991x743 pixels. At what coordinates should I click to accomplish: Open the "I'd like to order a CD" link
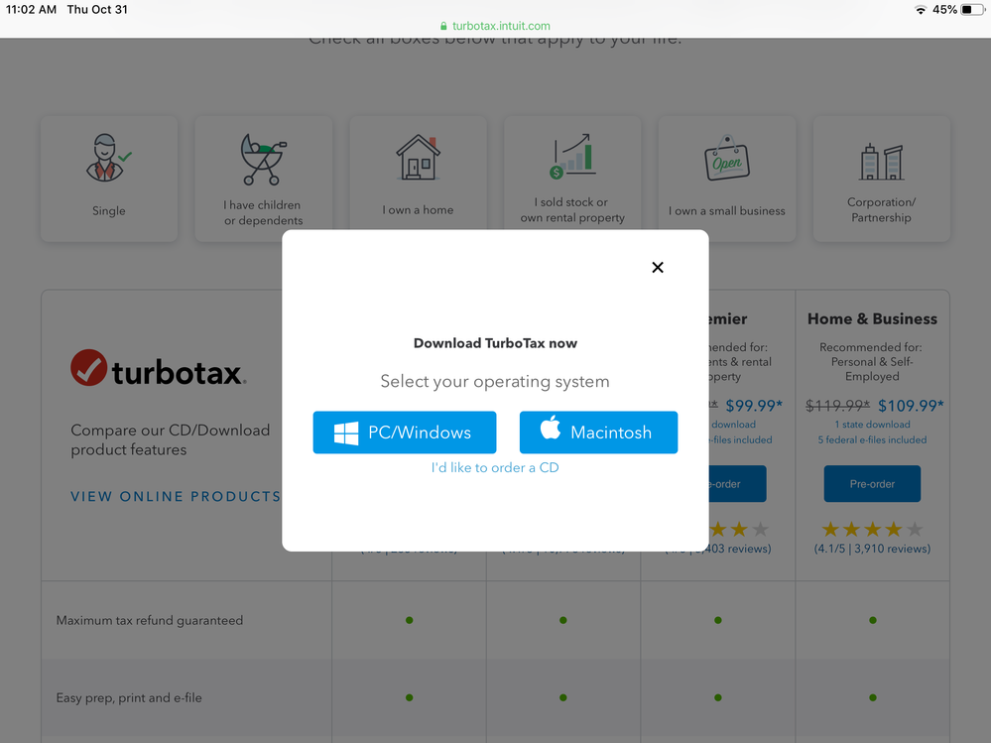[x=495, y=467]
